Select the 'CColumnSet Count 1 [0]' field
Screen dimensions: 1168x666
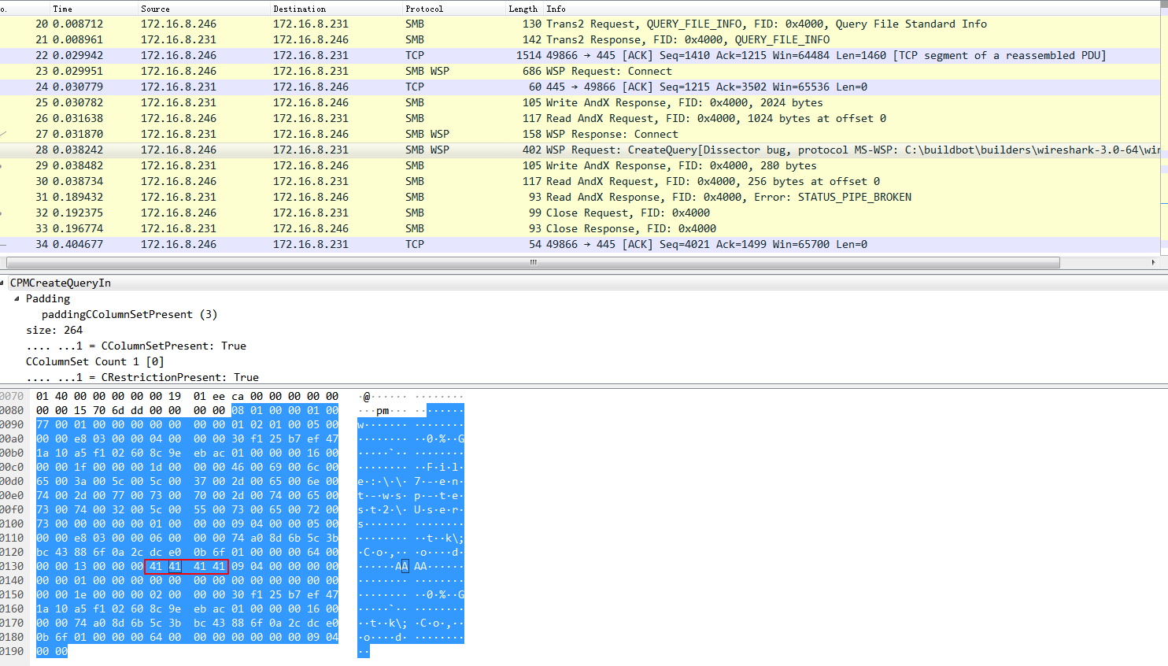click(x=95, y=361)
